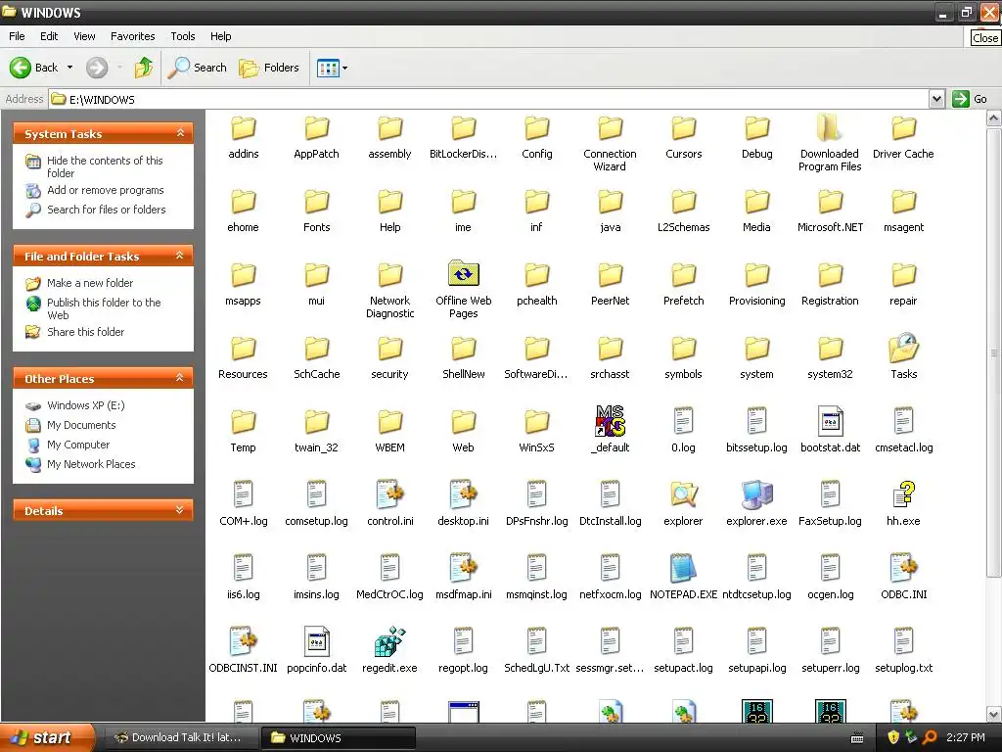Select the setupapi.log file
The width and height of the screenshot is (1002, 752).
(756, 641)
